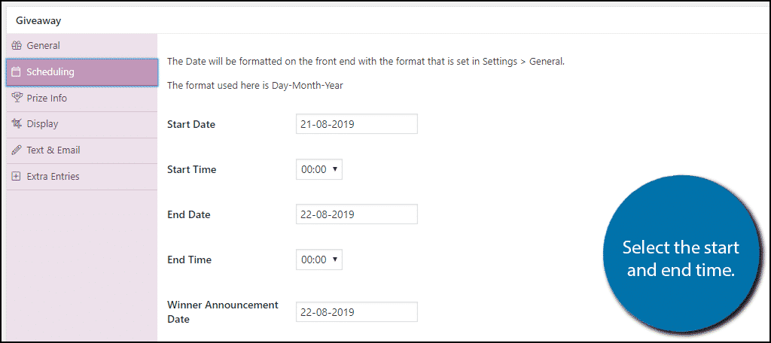Click the plus icon beside Extra Entries
Viewport: 771px width, 343px height.
point(17,177)
